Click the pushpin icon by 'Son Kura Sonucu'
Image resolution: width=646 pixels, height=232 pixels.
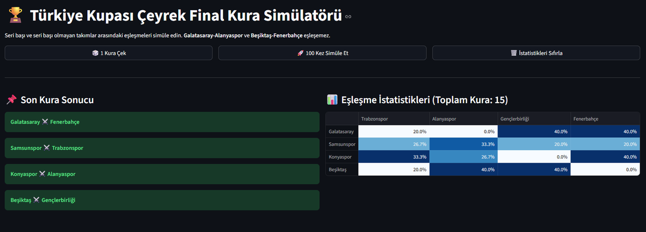pos(11,100)
